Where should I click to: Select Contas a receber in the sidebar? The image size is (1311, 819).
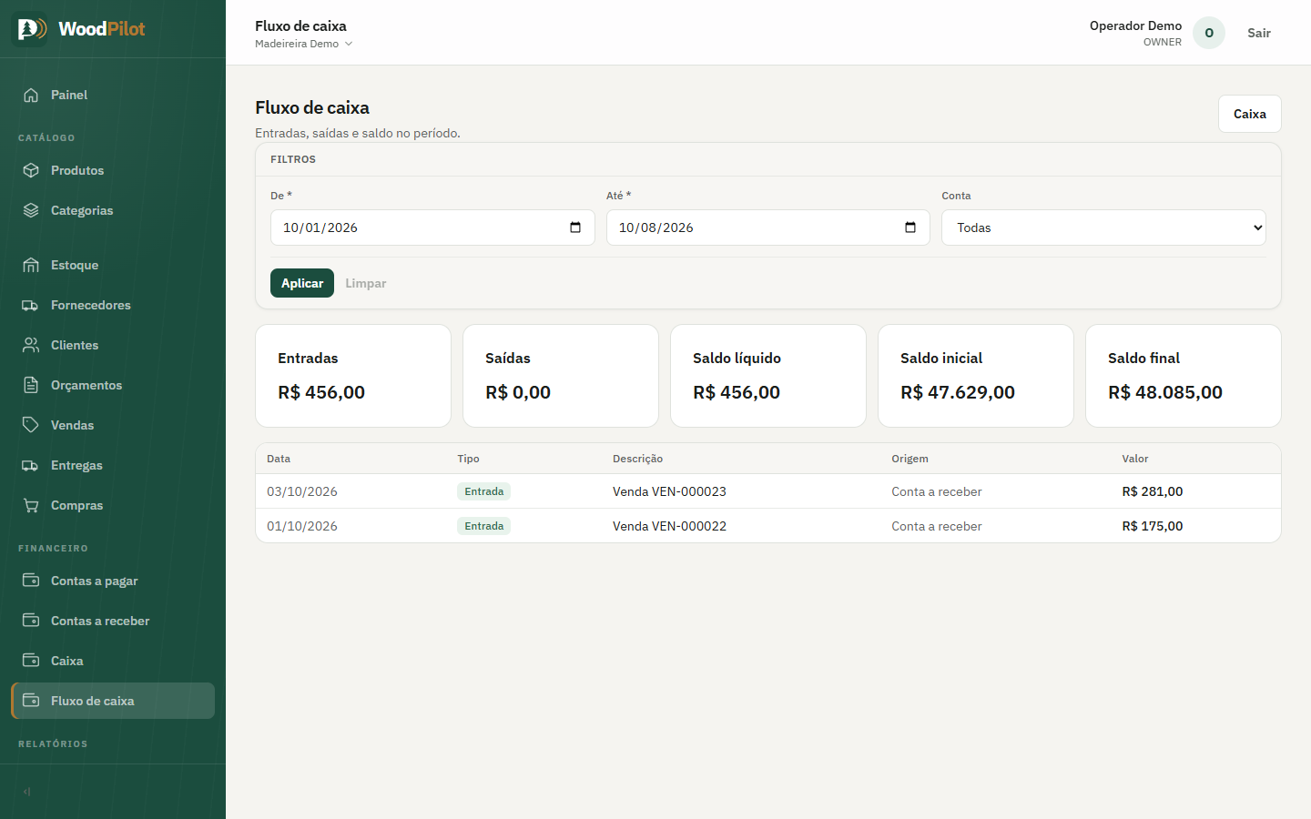tap(113, 621)
